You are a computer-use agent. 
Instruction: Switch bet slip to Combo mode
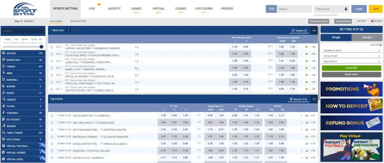pyautogui.click(x=367, y=38)
